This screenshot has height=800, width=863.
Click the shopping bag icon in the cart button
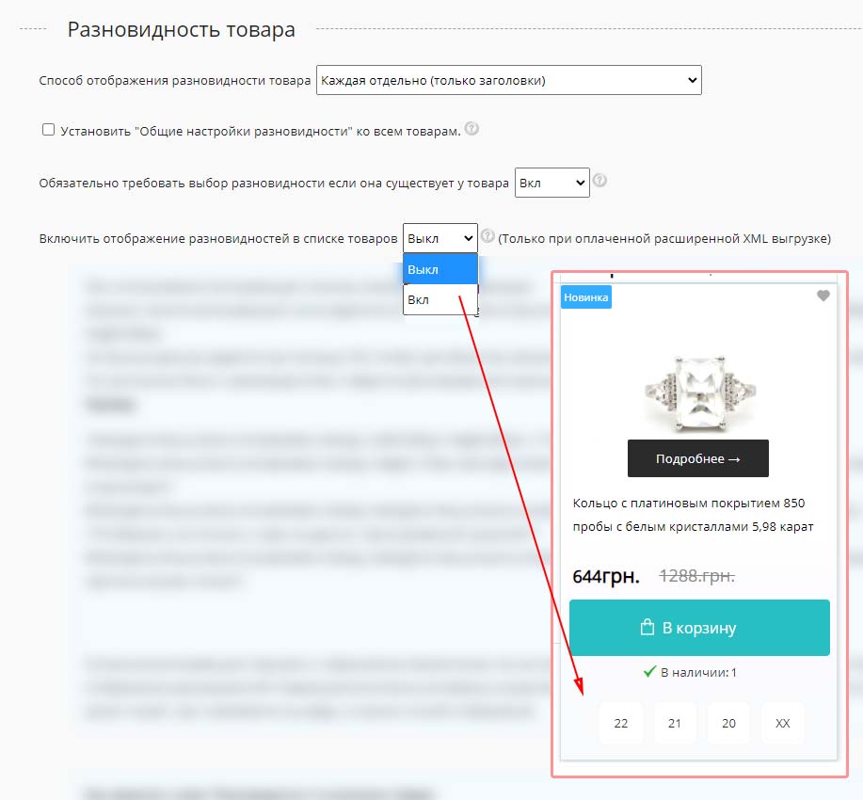click(647, 627)
